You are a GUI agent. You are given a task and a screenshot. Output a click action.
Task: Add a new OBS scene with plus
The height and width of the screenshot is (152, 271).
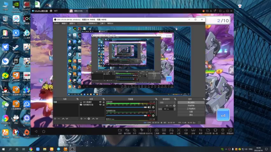click(55, 119)
